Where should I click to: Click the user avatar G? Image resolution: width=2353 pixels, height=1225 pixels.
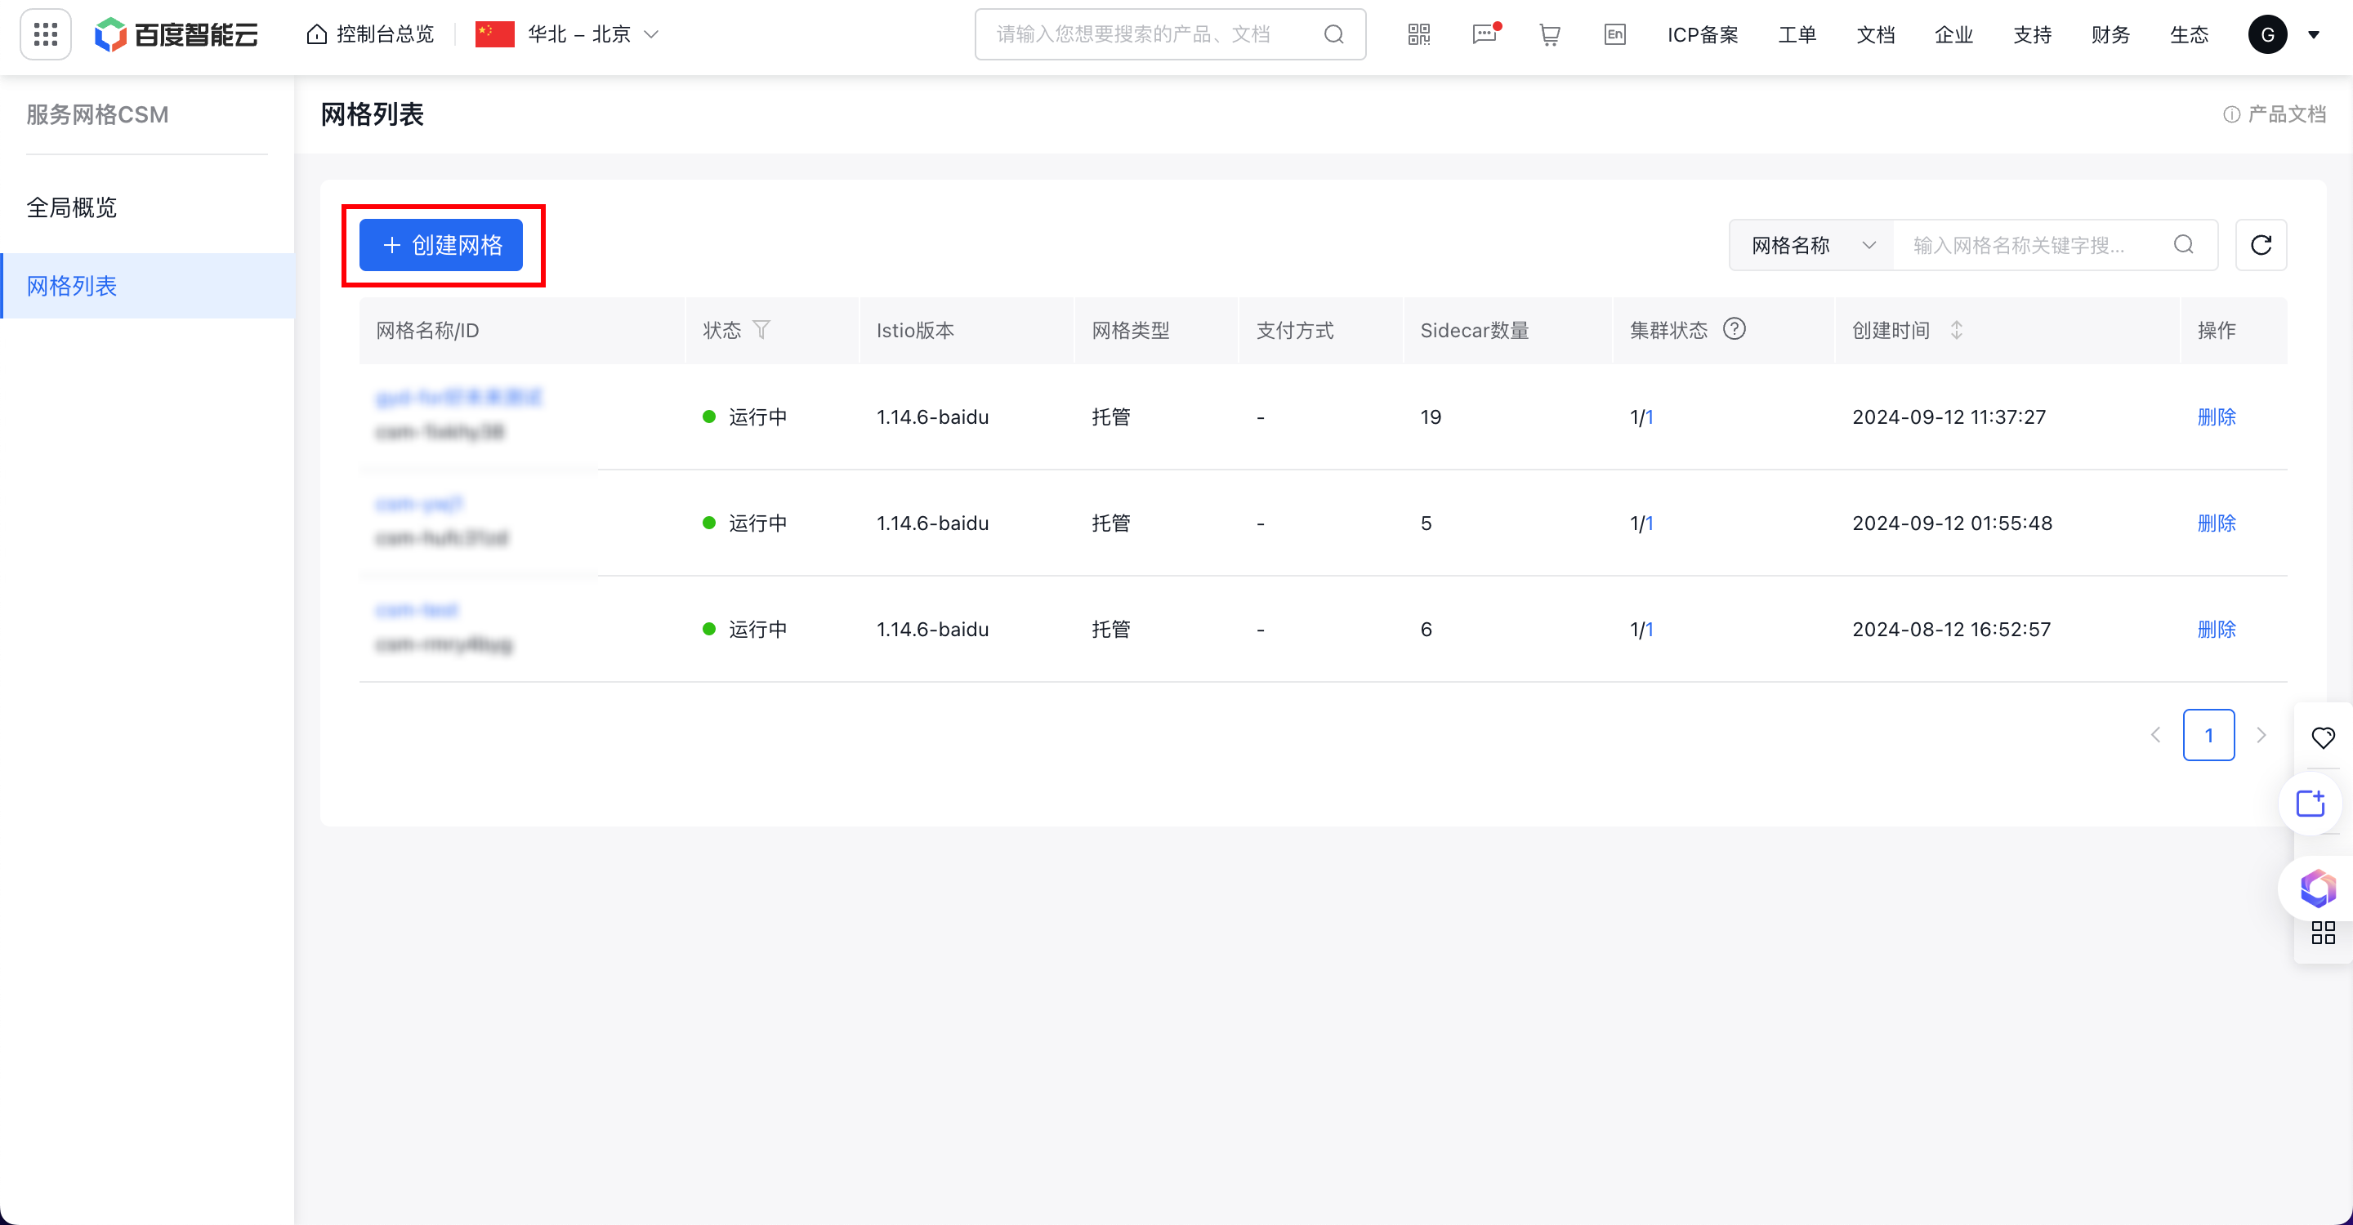click(2267, 34)
